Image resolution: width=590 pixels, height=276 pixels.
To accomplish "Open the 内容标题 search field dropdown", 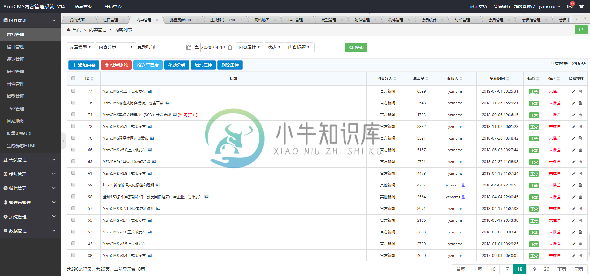I will point(299,47).
